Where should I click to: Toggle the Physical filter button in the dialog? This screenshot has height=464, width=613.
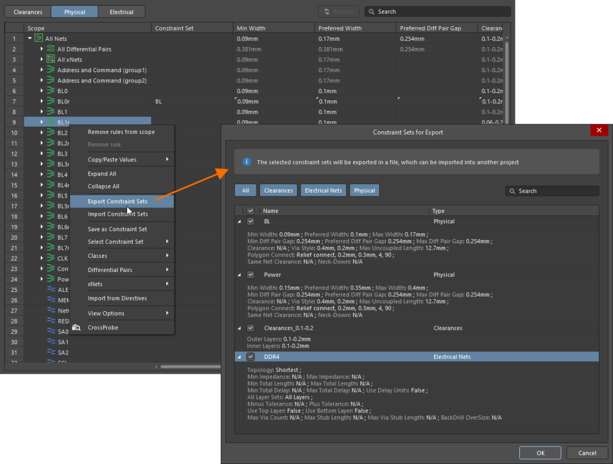click(x=364, y=190)
